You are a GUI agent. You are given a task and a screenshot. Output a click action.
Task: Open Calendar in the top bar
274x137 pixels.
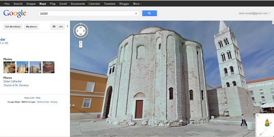(94, 4)
